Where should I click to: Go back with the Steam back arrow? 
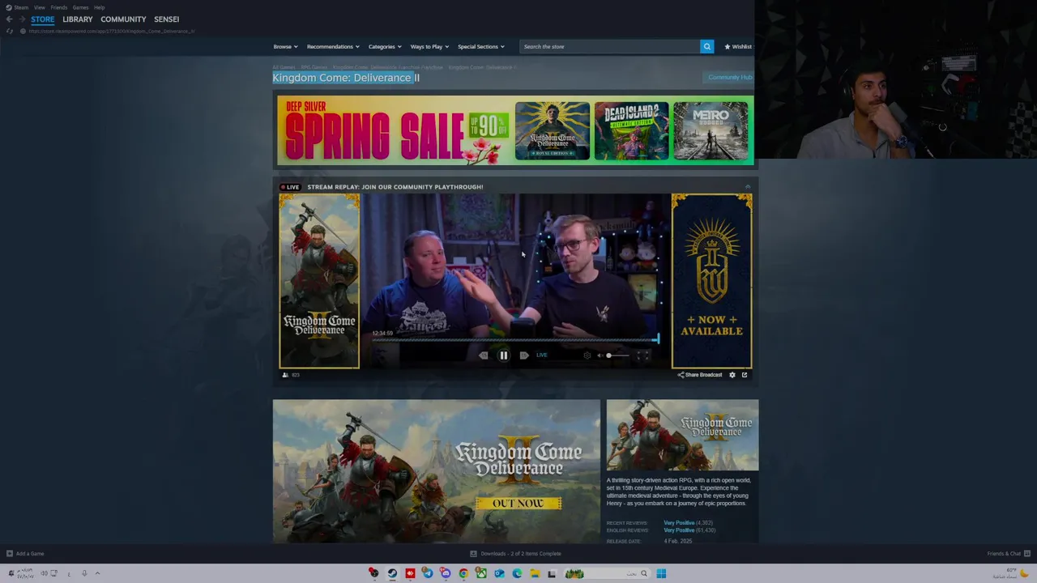tap(9, 19)
